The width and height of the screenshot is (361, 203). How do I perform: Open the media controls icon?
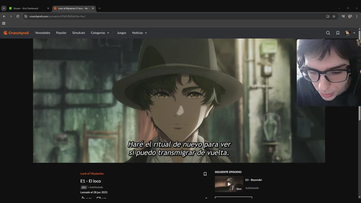click(x=343, y=16)
